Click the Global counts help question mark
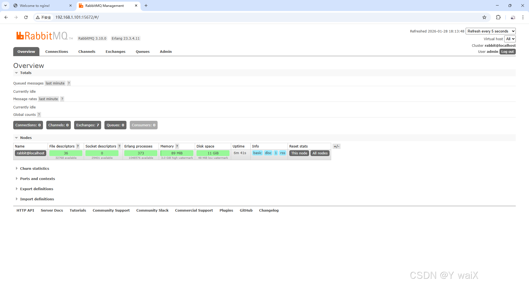 coord(39,115)
